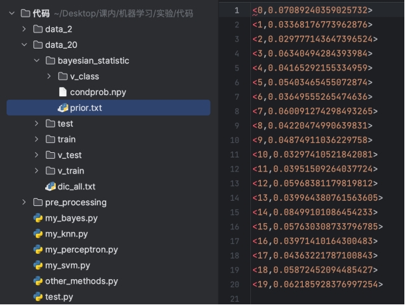
Task: Click the Python icon beside my_svm.py
Action: [x=38, y=265]
